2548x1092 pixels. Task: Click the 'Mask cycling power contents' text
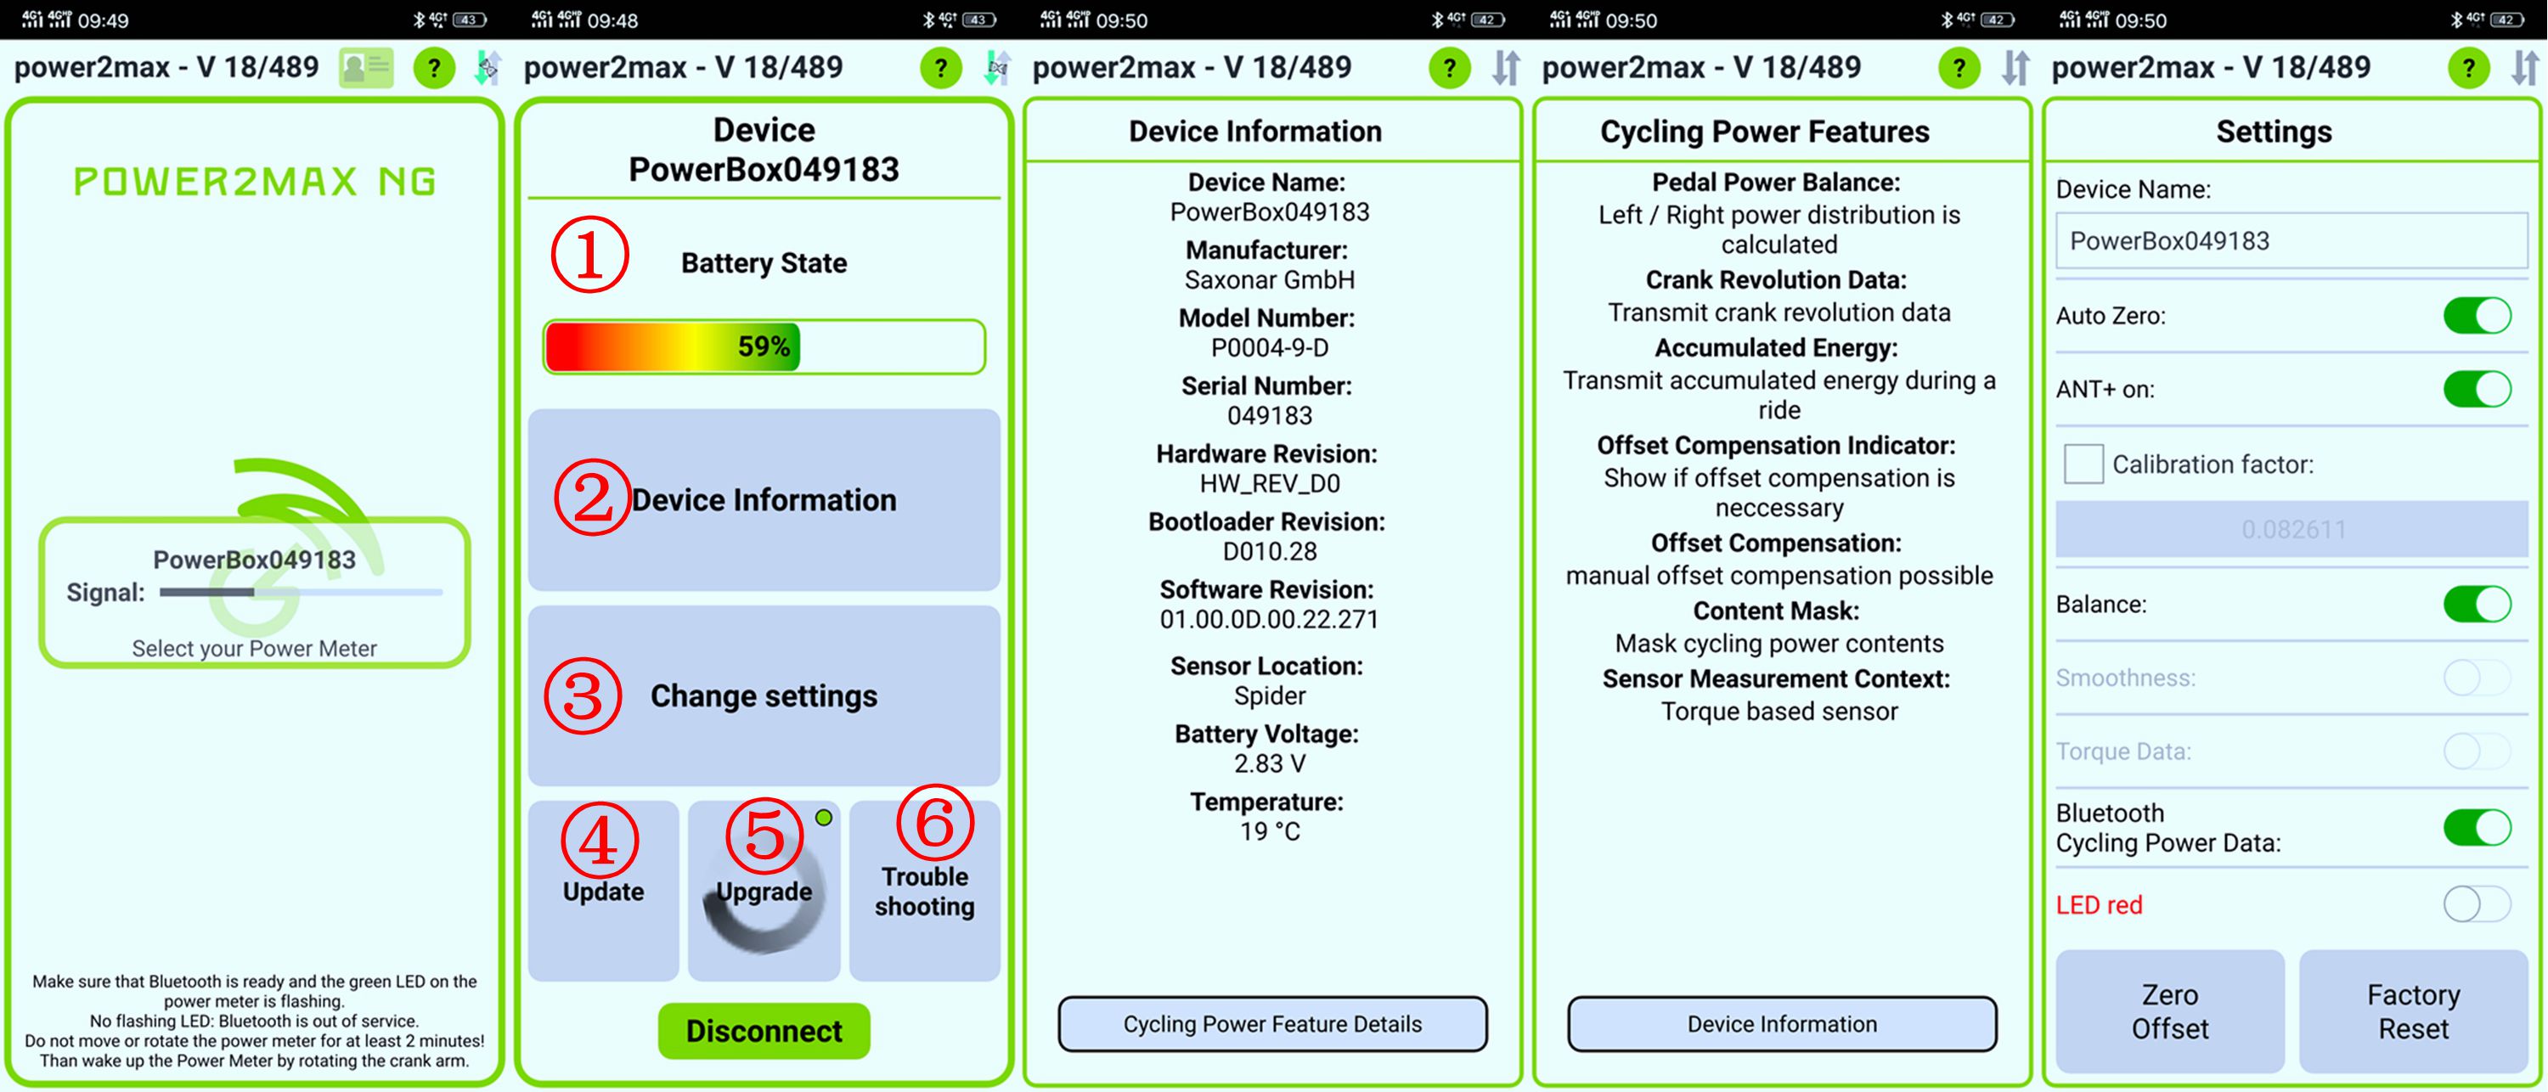[1779, 644]
